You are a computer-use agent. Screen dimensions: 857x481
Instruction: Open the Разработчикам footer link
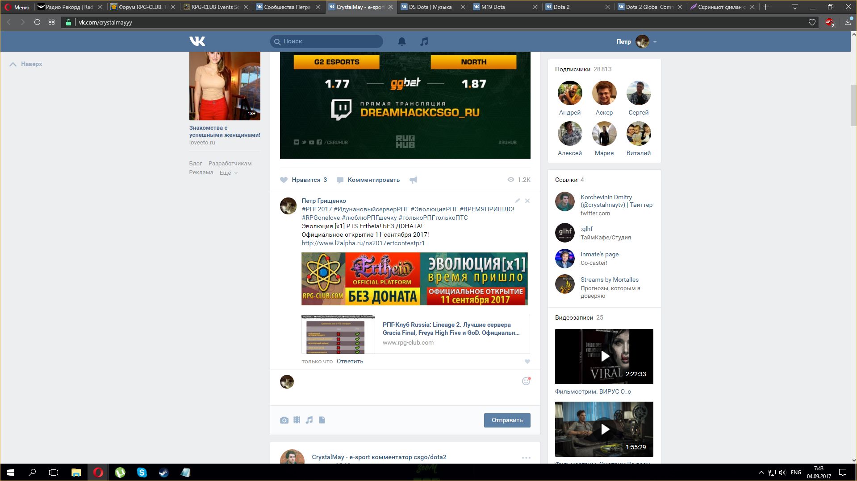point(230,164)
